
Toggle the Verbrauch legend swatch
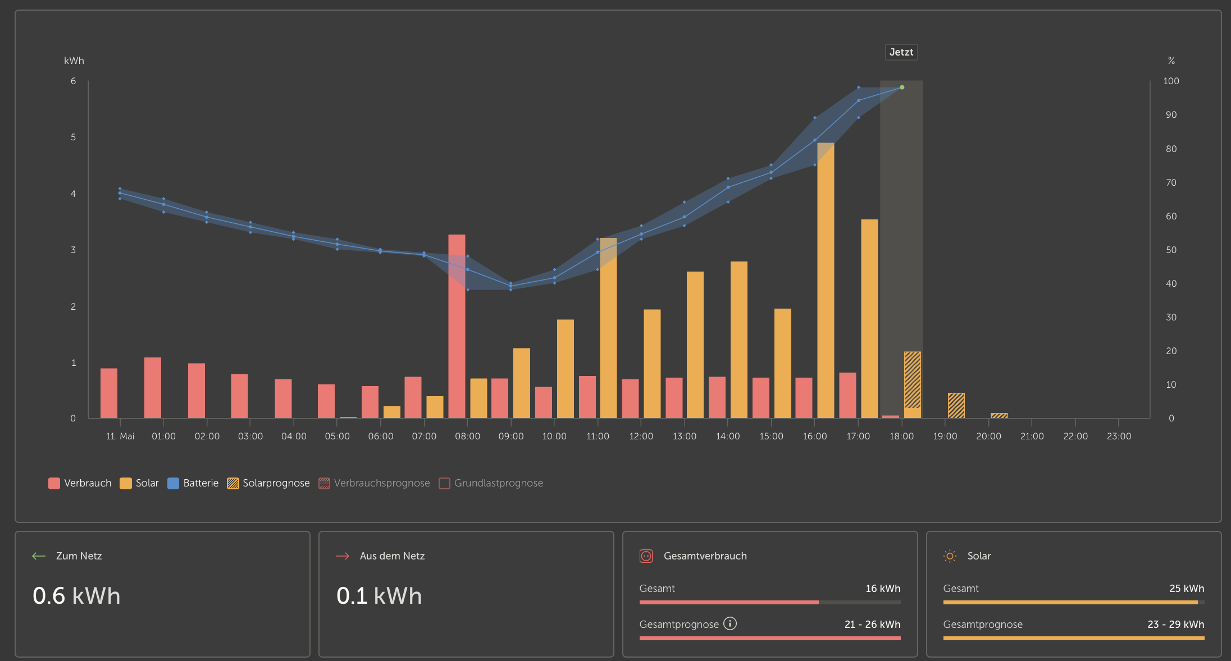54,483
